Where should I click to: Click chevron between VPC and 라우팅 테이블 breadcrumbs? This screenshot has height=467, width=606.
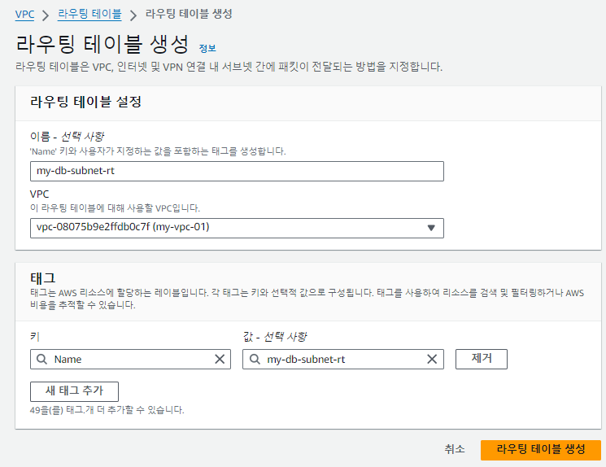[x=46, y=15]
